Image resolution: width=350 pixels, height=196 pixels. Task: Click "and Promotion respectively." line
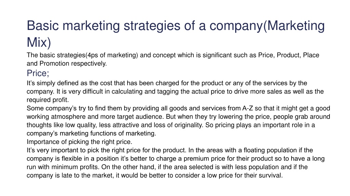pos(67,64)
